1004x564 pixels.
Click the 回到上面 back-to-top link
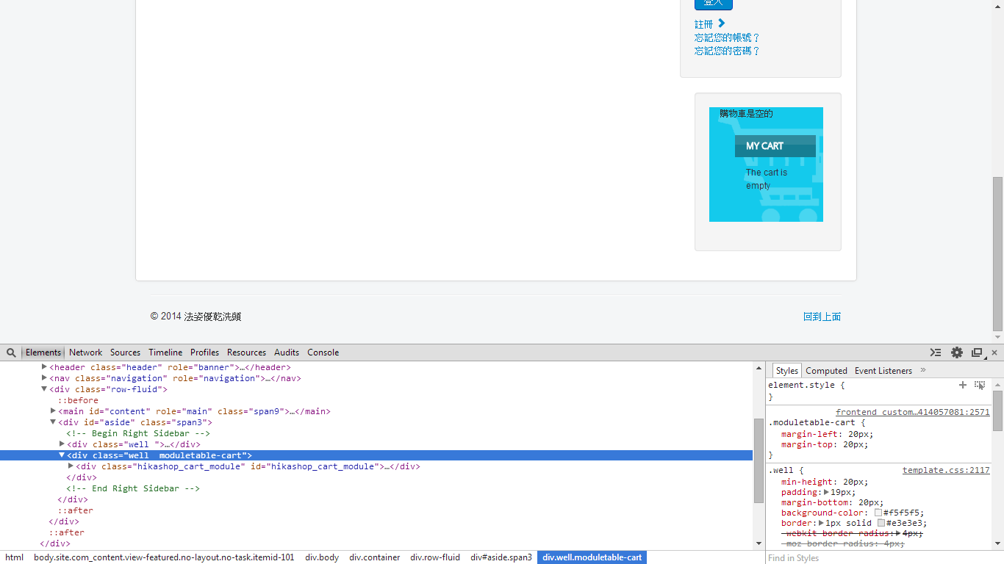[822, 317]
